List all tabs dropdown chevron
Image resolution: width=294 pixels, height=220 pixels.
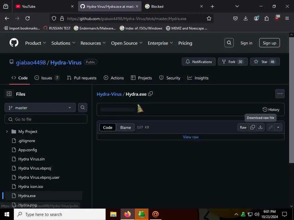(x=237, y=6)
